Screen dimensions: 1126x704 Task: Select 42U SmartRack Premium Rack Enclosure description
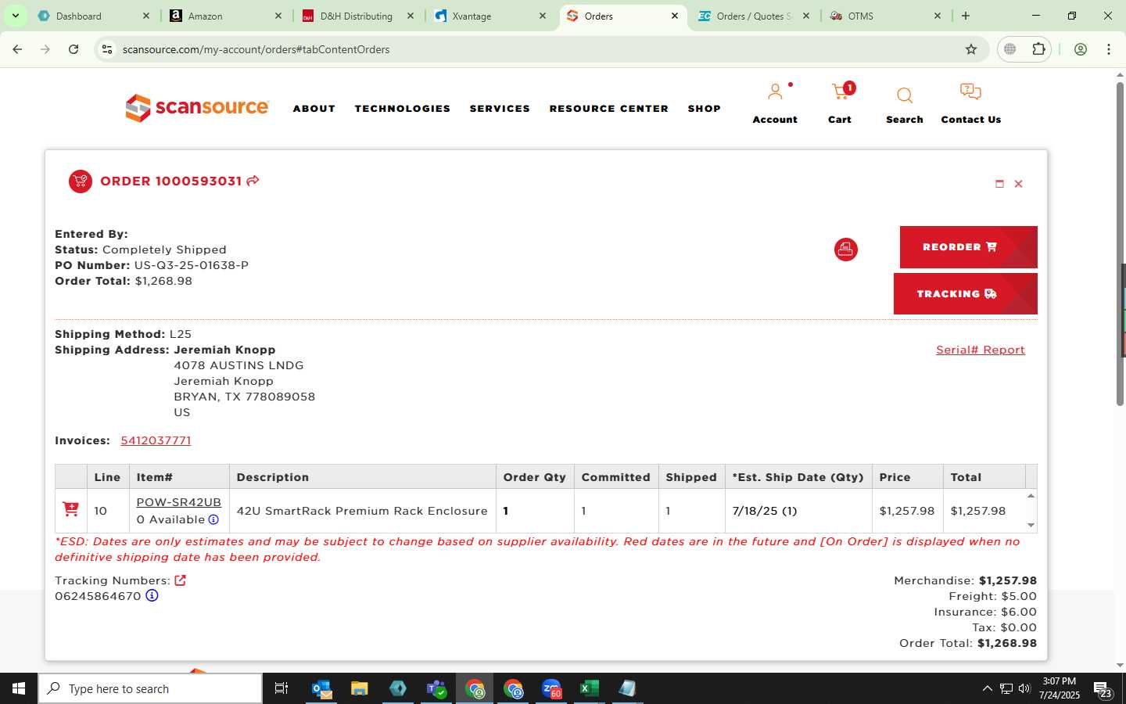(362, 511)
